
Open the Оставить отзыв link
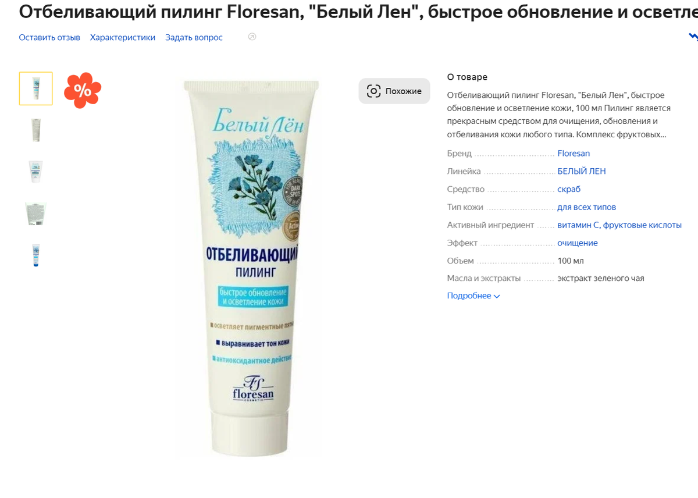coord(49,37)
